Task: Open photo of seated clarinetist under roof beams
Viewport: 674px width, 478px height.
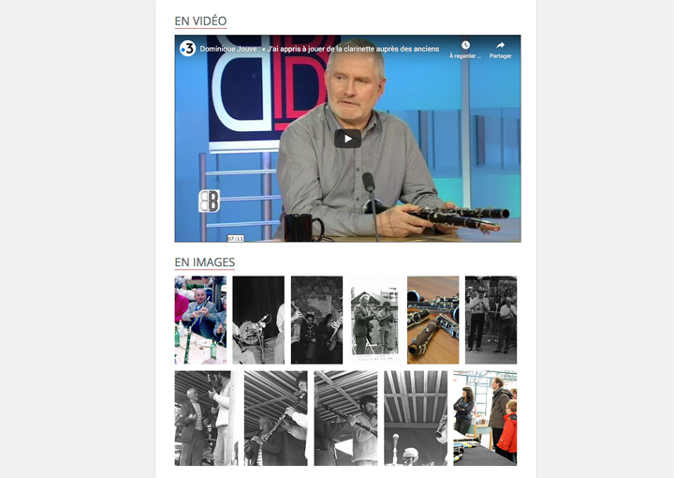Action: click(276, 418)
